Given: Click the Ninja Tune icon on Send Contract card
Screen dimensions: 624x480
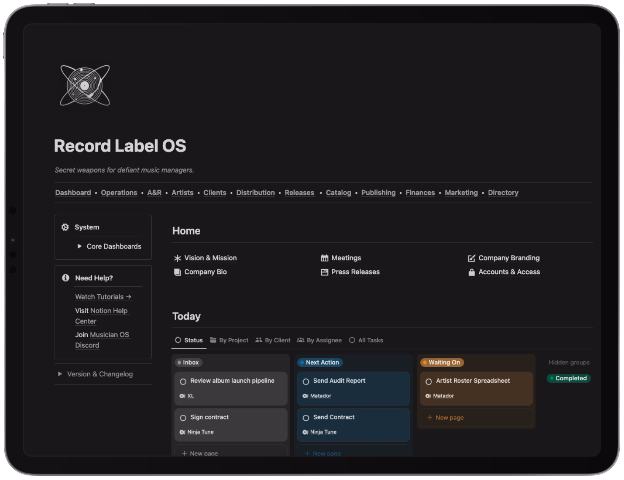Looking at the screenshot, I should [x=305, y=432].
